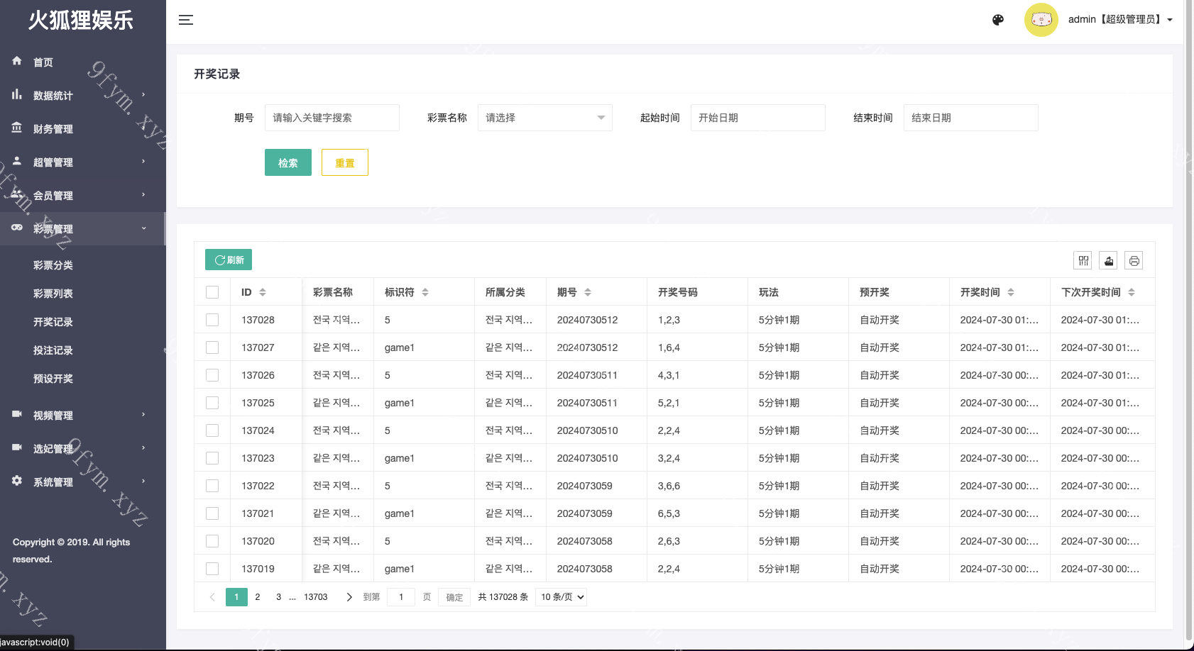1194x651 pixels.
Task: Check the row with ID 137021
Action: coord(212,513)
